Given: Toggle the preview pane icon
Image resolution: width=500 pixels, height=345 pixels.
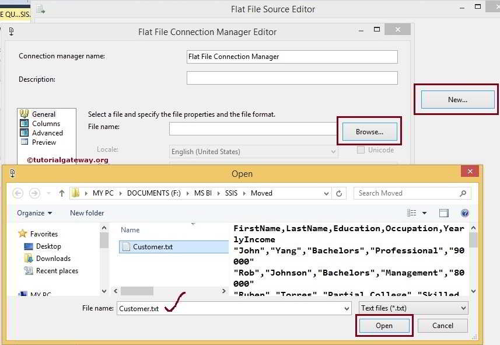Looking at the screenshot, I should click(x=443, y=212).
